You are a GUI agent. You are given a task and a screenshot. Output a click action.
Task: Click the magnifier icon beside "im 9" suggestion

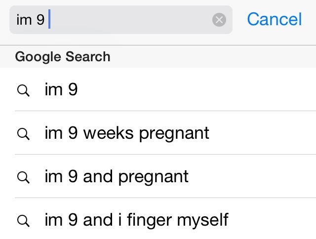point(23,90)
